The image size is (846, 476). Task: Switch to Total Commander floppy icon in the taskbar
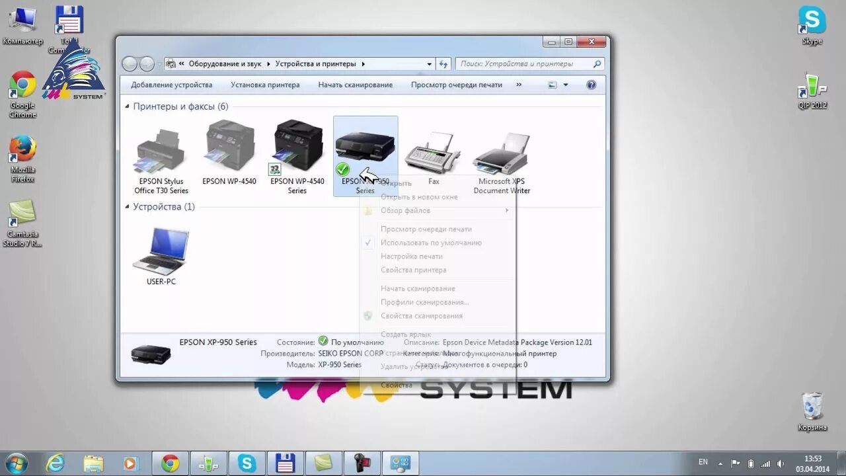pos(285,463)
